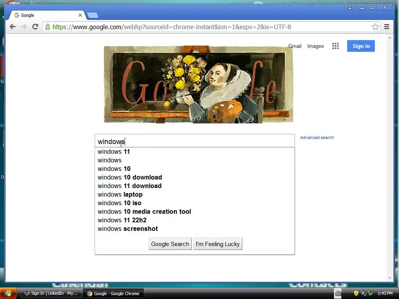Open the Windows Start button
Viewport: 399px width, 299px height.
[8, 294]
